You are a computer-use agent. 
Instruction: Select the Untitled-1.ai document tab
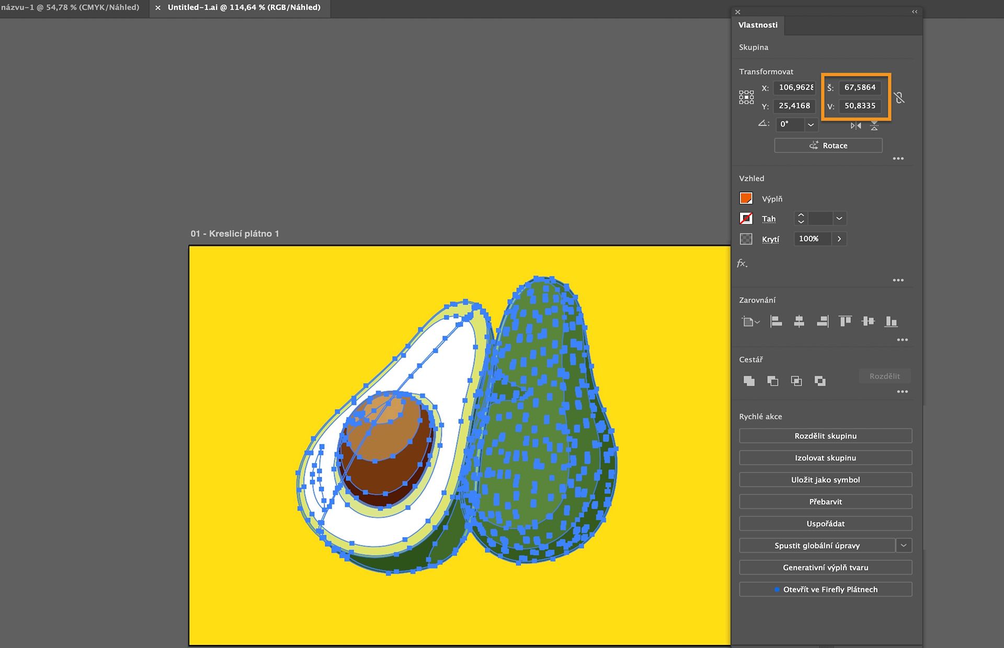pos(244,8)
